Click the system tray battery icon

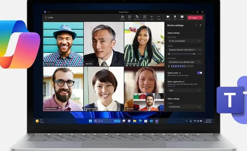pyautogui.click(x=201, y=121)
